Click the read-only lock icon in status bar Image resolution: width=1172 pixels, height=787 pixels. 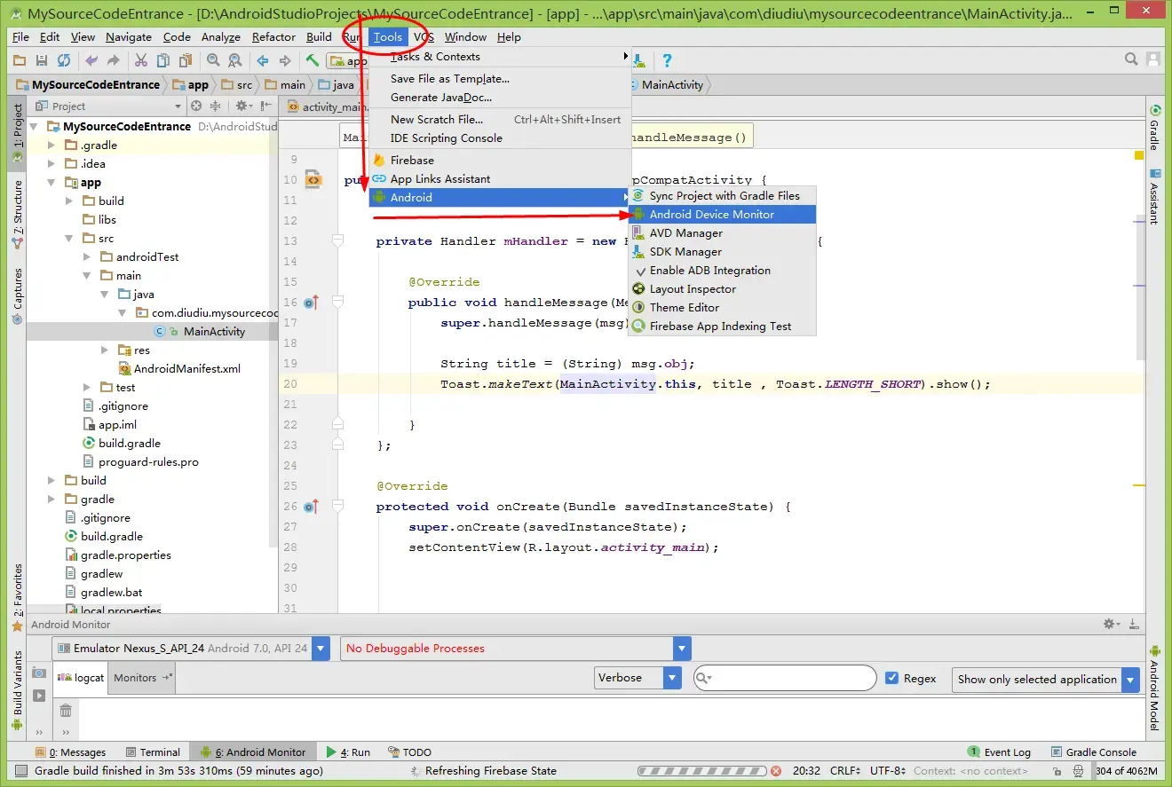(x=1056, y=771)
